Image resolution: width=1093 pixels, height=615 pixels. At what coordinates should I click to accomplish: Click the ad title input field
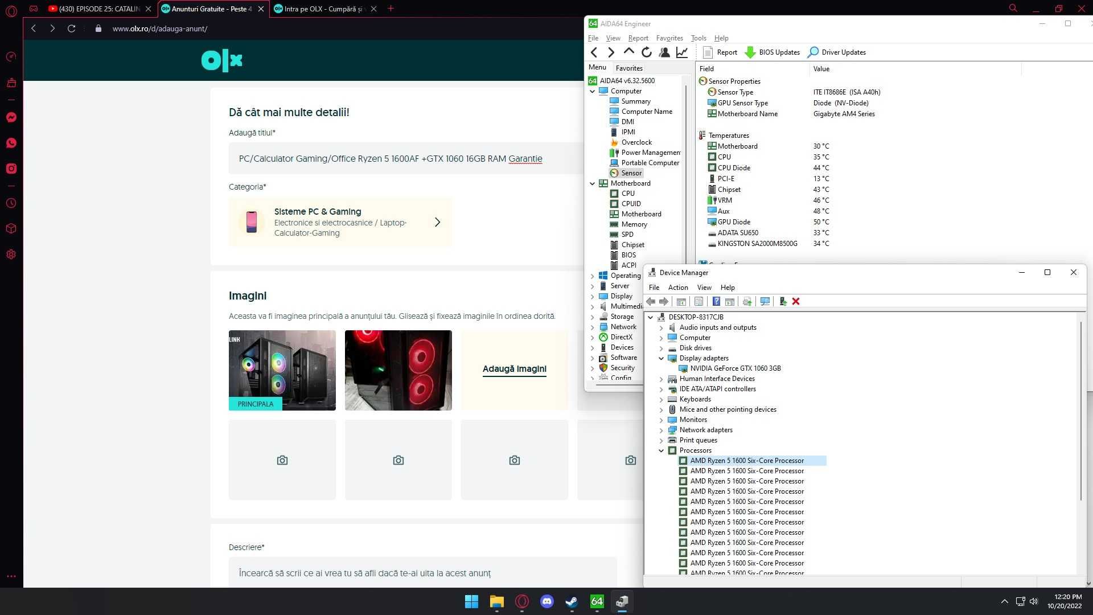coord(405,159)
